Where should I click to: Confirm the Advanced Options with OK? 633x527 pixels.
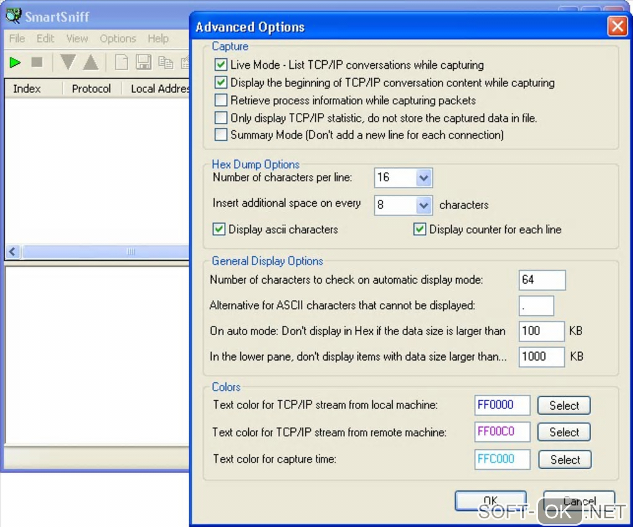click(x=490, y=501)
